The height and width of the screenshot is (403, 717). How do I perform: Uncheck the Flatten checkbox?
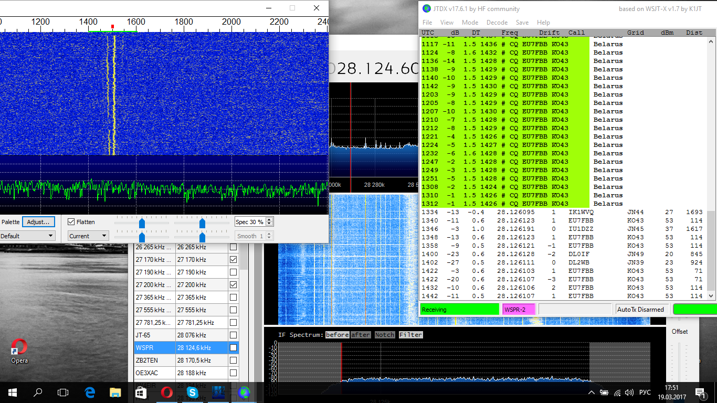coord(71,222)
